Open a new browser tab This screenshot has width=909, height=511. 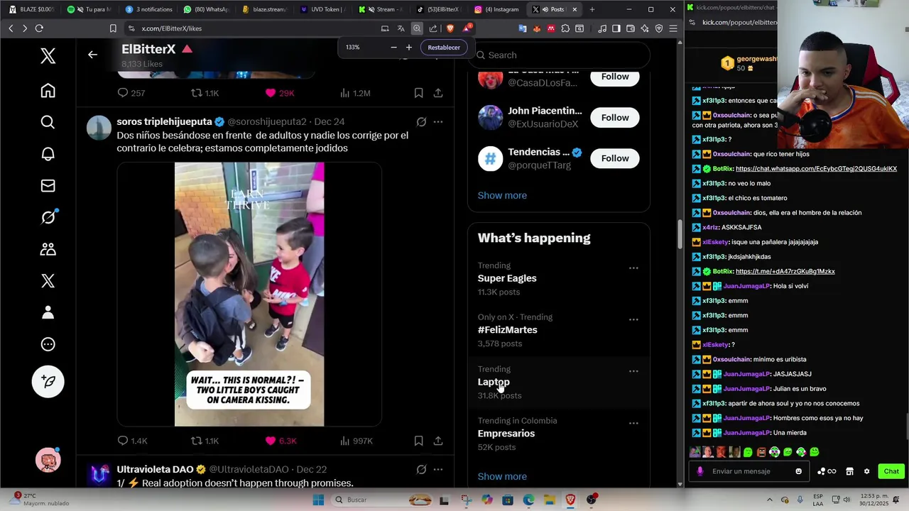592,9
